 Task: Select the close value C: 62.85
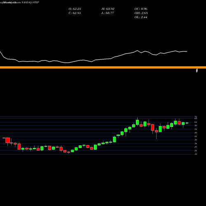[75, 13]
